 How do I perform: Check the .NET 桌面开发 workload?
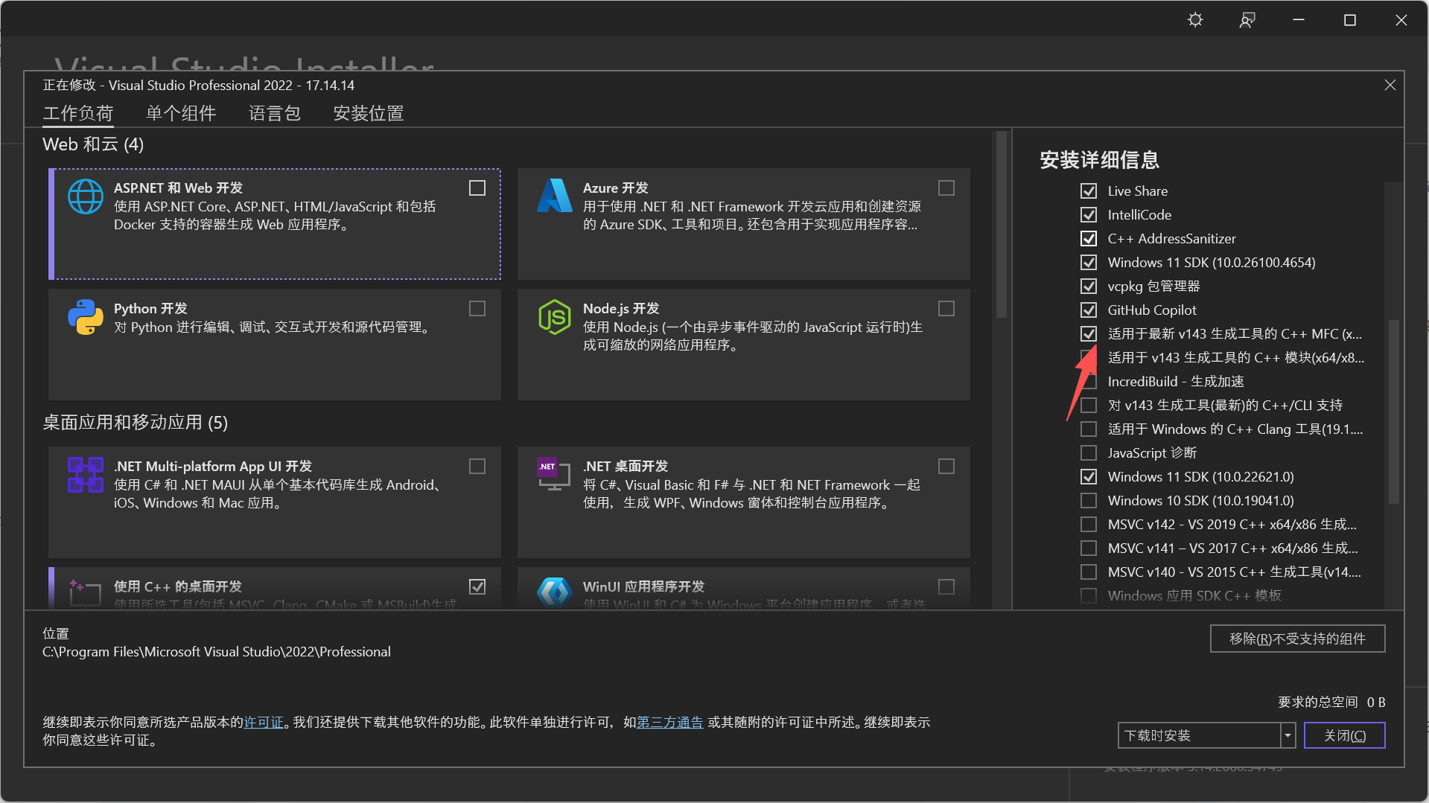tap(946, 467)
